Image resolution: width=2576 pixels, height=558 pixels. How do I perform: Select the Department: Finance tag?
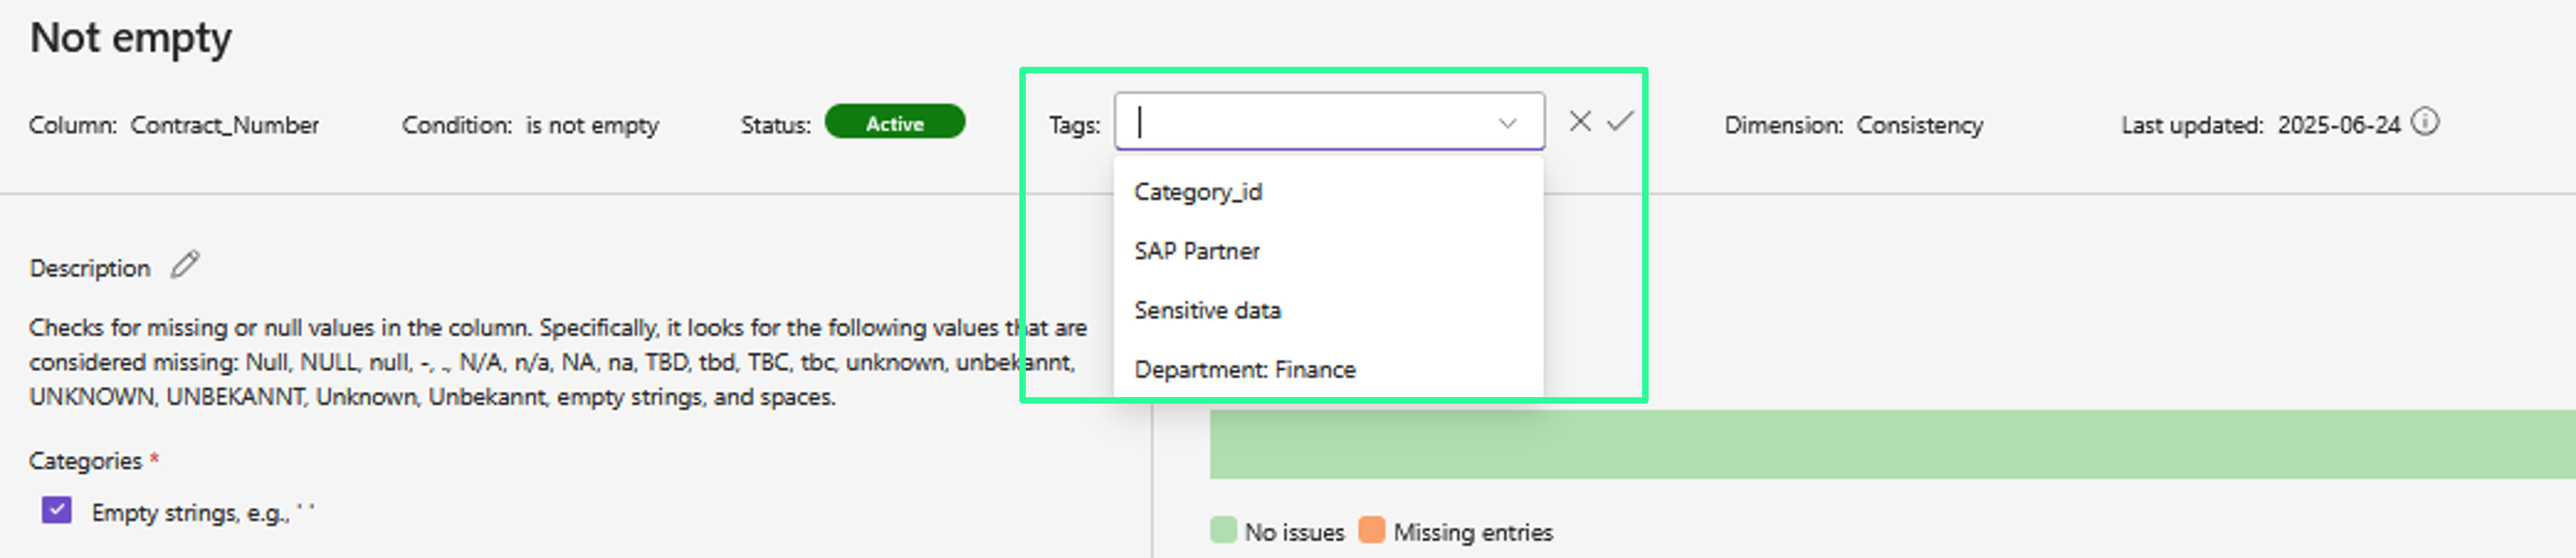click(x=1245, y=369)
